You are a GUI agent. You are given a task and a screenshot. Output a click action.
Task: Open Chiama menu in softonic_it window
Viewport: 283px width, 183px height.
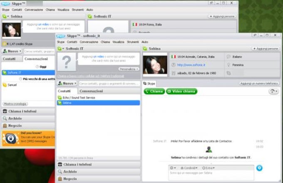pyautogui.click(x=105, y=42)
